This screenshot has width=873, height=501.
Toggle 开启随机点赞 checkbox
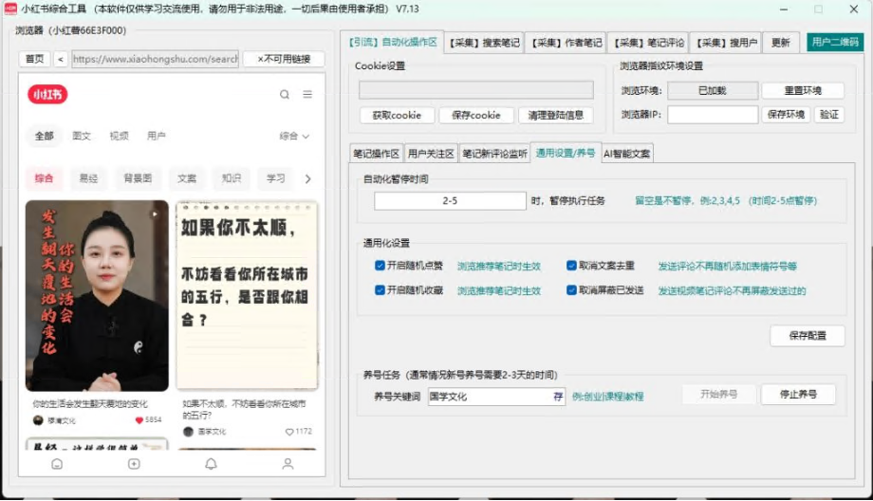coord(380,266)
